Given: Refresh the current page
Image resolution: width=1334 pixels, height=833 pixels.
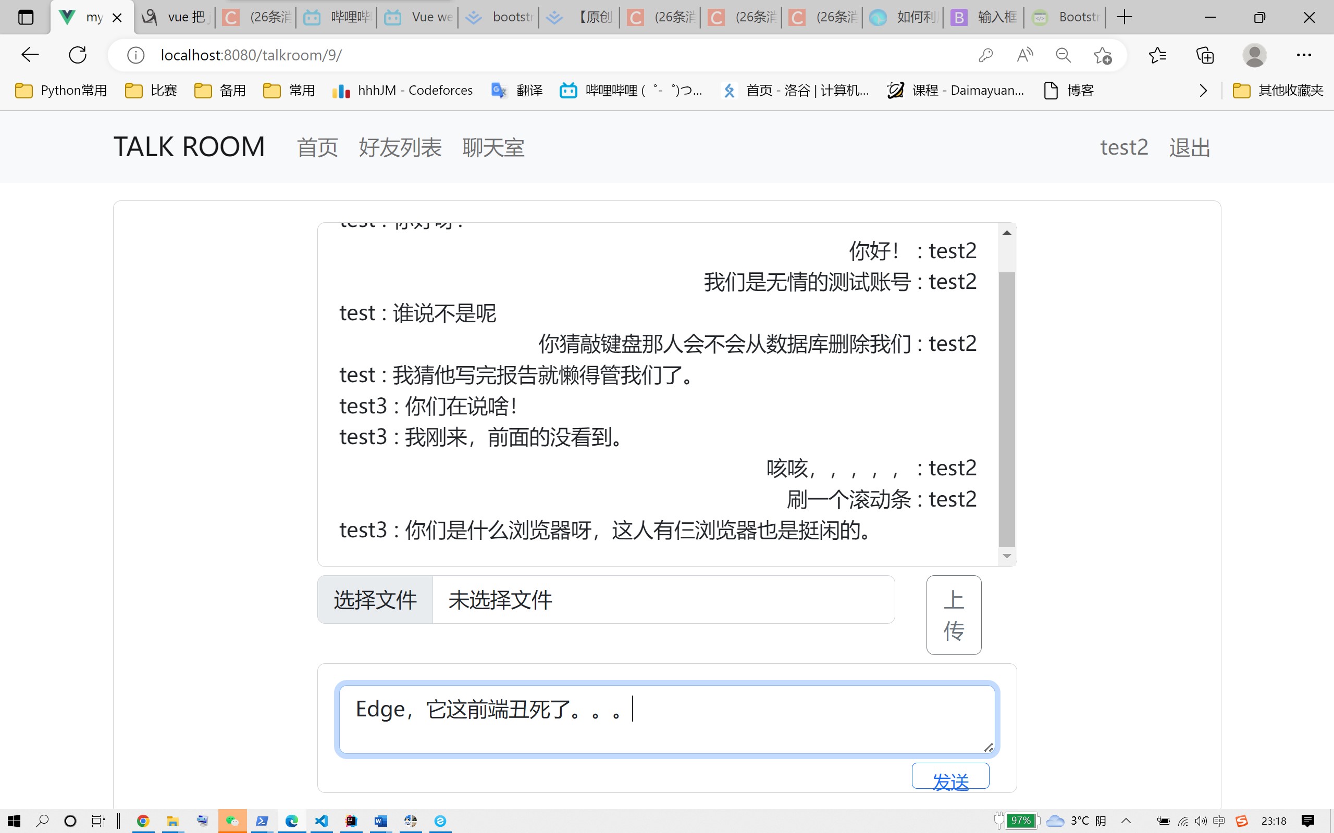Looking at the screenshot, I should tap(78, 55).
